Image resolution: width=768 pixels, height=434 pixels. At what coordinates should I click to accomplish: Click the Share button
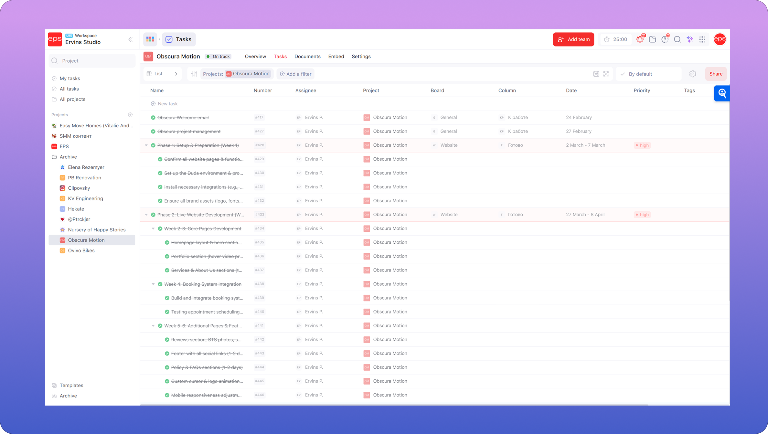click(x=716, y=74)
